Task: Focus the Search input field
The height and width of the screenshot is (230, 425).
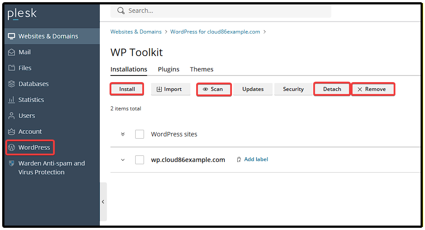Action: (220, 11)
